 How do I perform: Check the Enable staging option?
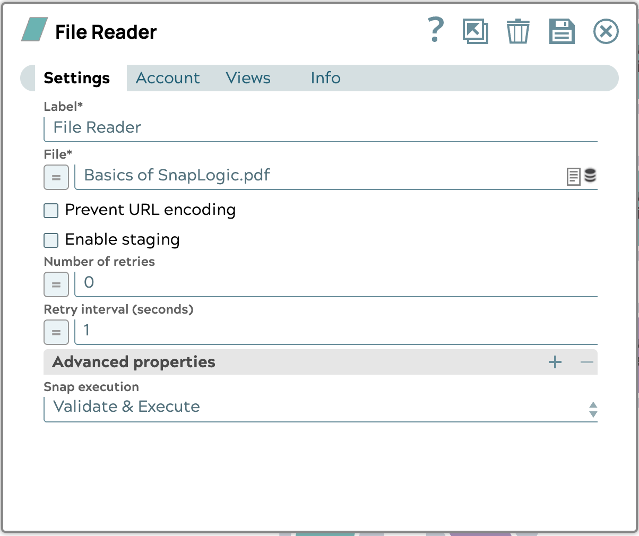[x=51, y=240]
